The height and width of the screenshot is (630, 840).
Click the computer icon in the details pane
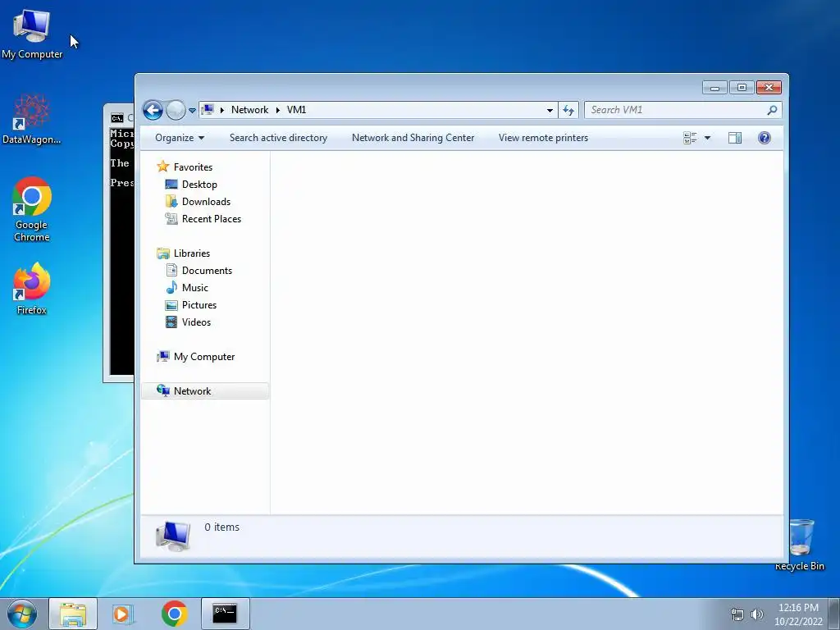(173, 536)
